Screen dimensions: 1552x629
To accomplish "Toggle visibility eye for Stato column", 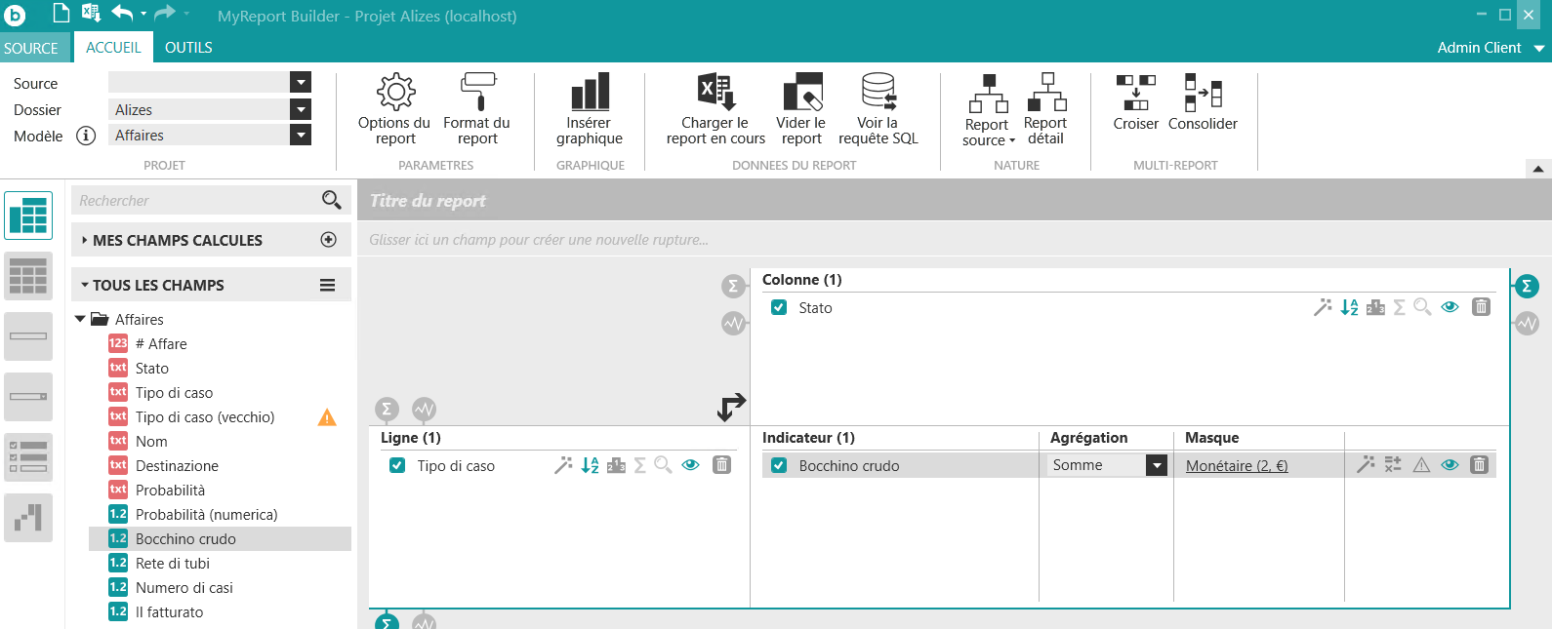I will (1450, 307).
